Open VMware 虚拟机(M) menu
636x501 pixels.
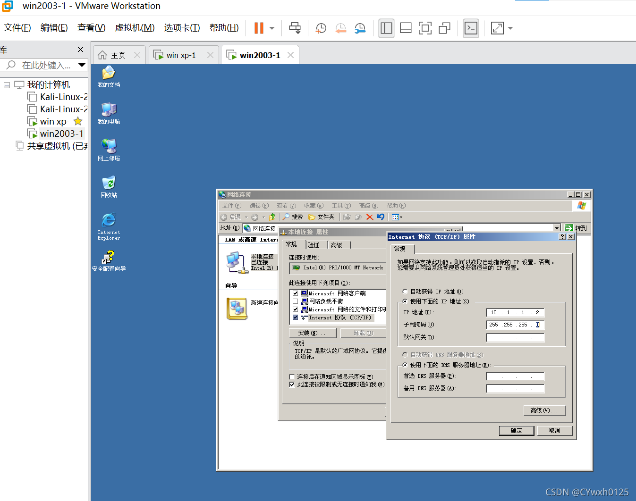coord(135,28)
